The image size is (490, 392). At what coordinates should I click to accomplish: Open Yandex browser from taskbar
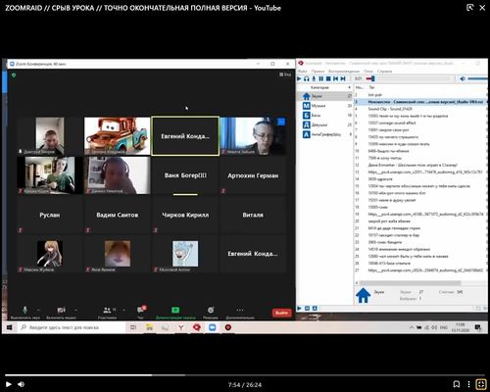point(180,327)
